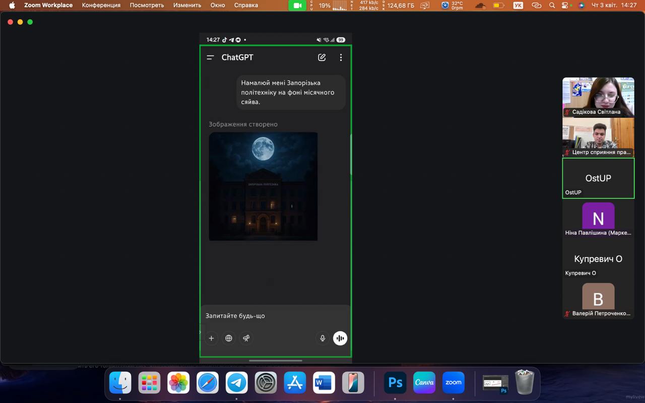
Task: Click the Zoom camera status menu bar icon
Action: [x=297, y=5]
